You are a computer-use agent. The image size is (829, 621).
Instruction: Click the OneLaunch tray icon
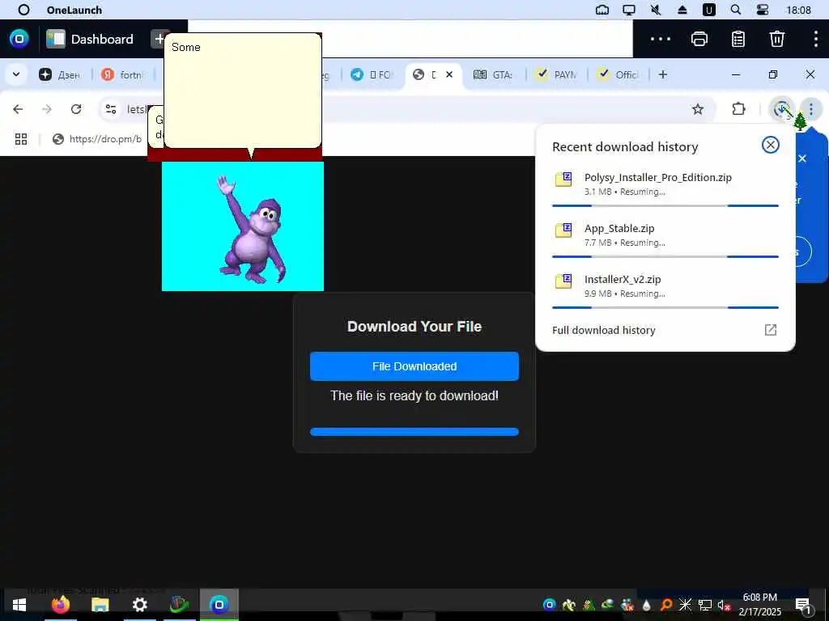tap(550, 605)
